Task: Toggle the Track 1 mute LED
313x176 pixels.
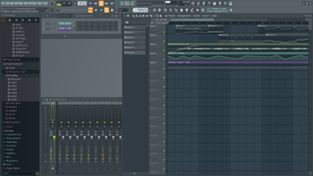Action: (x=164, y=32)
